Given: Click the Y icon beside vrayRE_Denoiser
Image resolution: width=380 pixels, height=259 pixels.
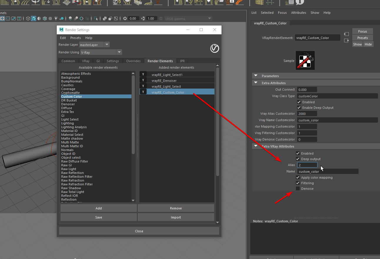Looking at the screenshot, I should click(143, 80).
